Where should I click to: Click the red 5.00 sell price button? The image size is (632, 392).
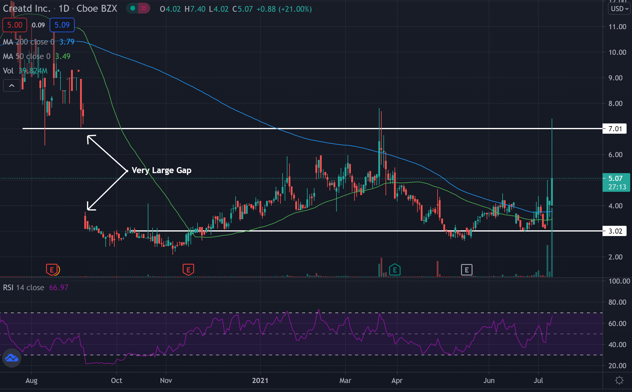pyautogui.click(x=14, y=25)
